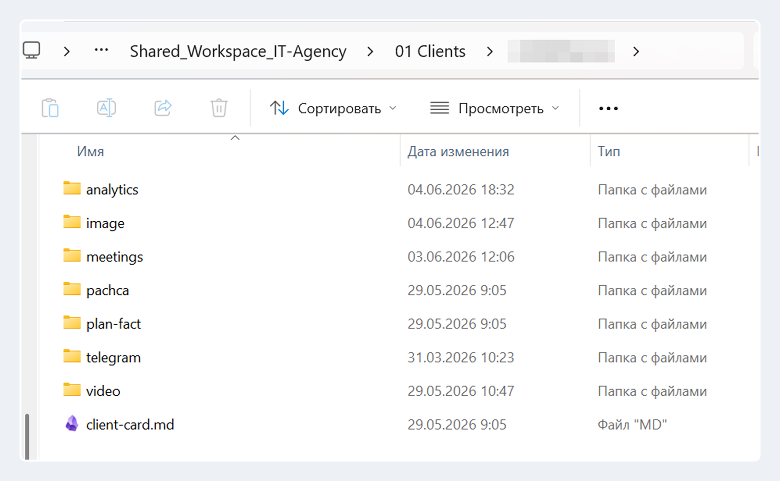
Task: Click the This PC monitor icon in breadcrumb
Action: click(x=32, y=50)
